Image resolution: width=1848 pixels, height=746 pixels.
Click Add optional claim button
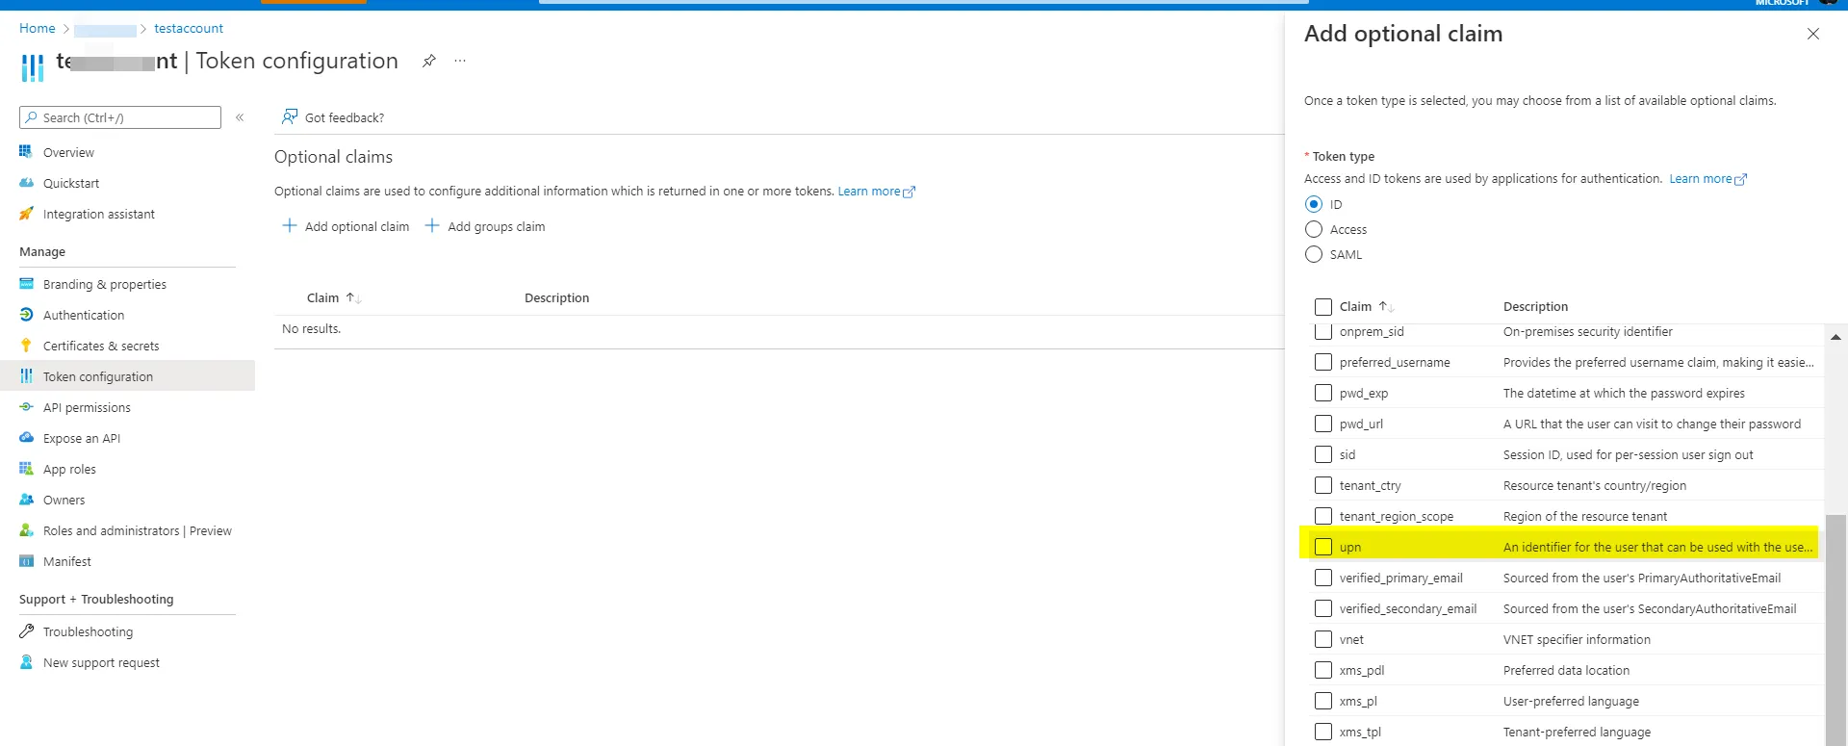click(x=346, y=226)
